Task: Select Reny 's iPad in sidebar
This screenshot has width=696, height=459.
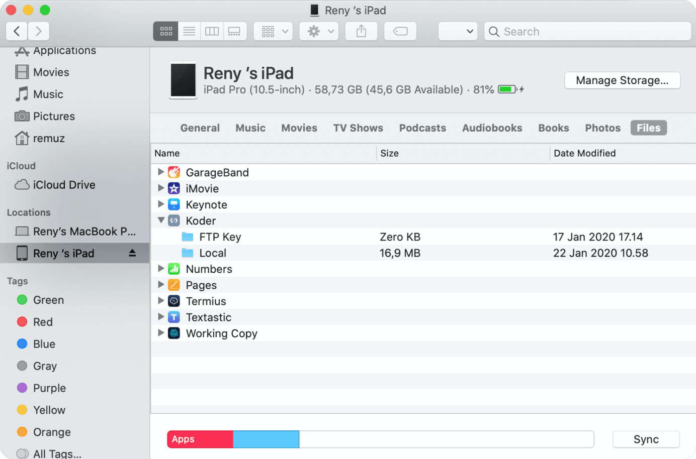Action: (x=74, y=253)
